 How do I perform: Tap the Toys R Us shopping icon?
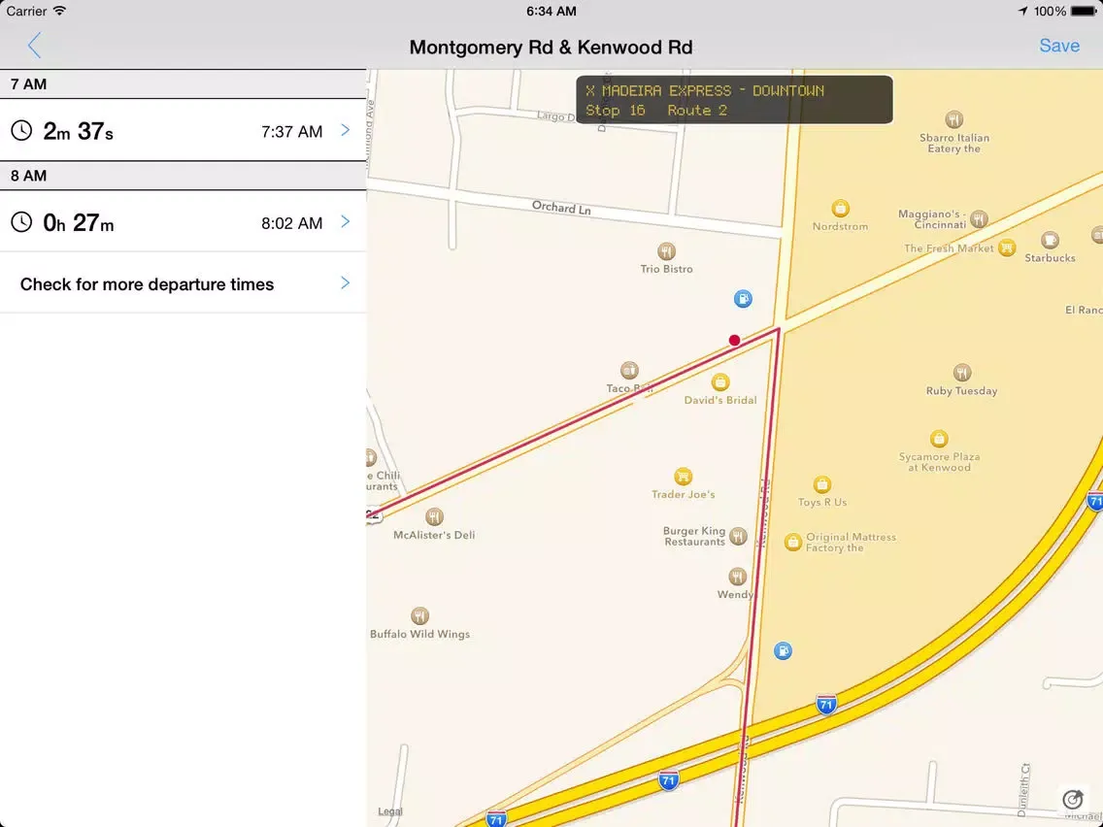(822, 484)
